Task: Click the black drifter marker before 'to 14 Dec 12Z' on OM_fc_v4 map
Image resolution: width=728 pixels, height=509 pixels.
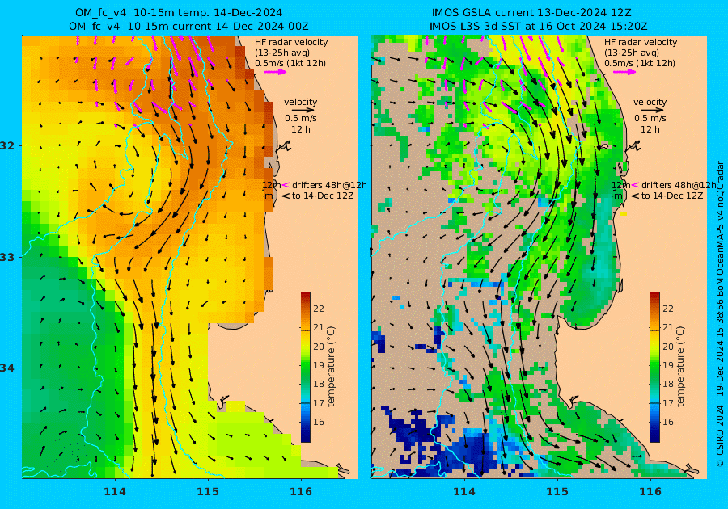Action: pos(286,196)
